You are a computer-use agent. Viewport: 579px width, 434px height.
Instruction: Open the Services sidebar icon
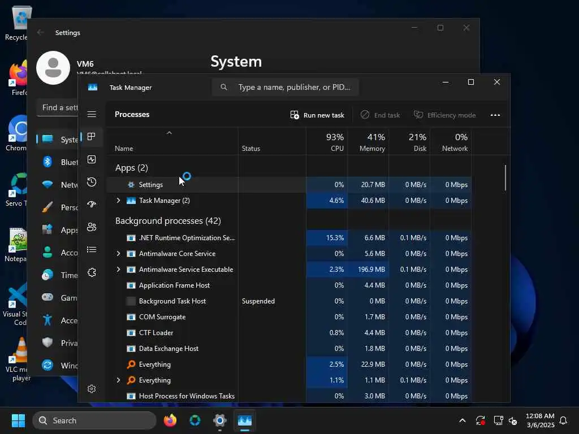[92, 272]
